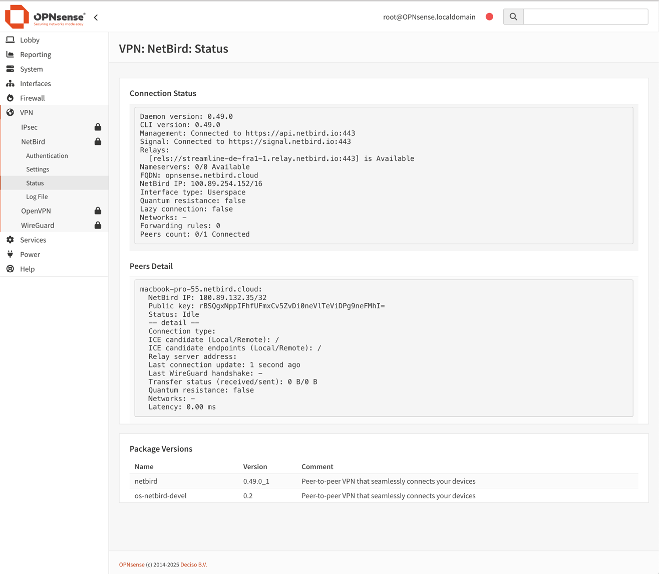Click the Services gear icon
This screenshot has height=574, width=659.
(10, 240)
